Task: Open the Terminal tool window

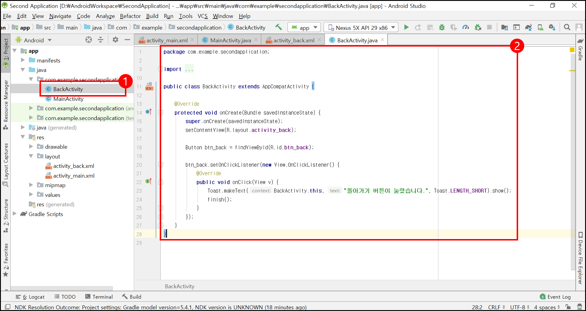Action: 99,297
